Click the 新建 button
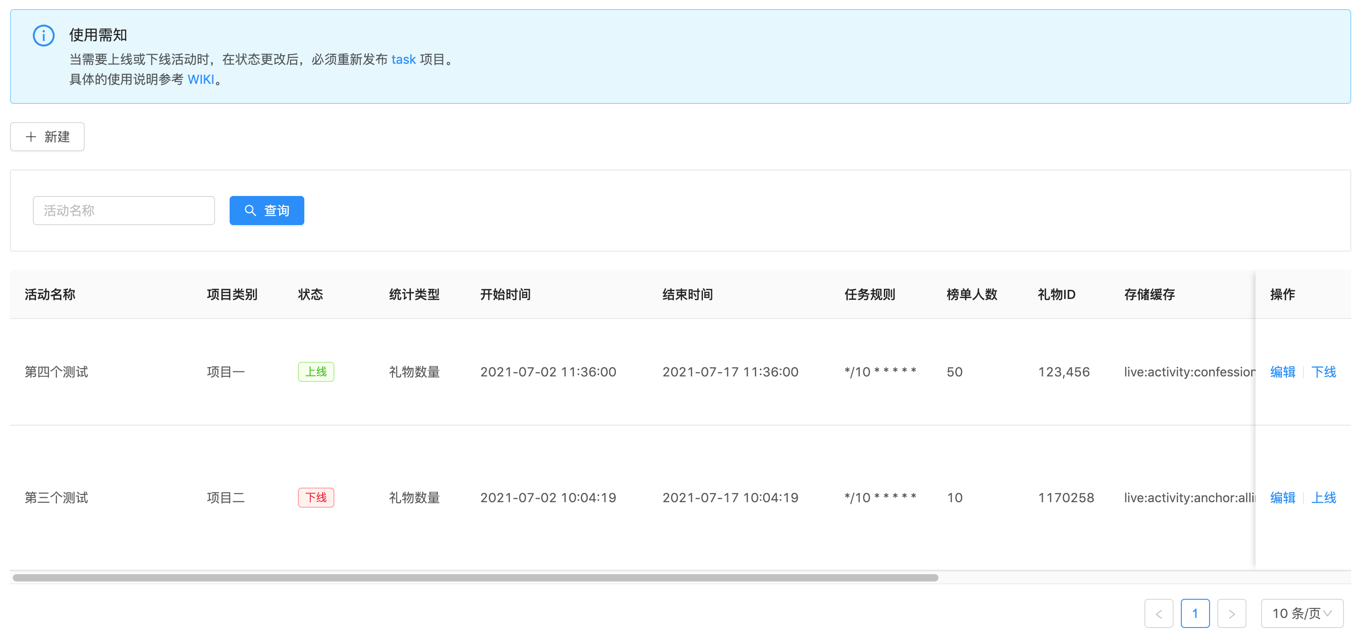Image resolution: width=1364 pixels, height=638 pixels. [x=47, y=137]
